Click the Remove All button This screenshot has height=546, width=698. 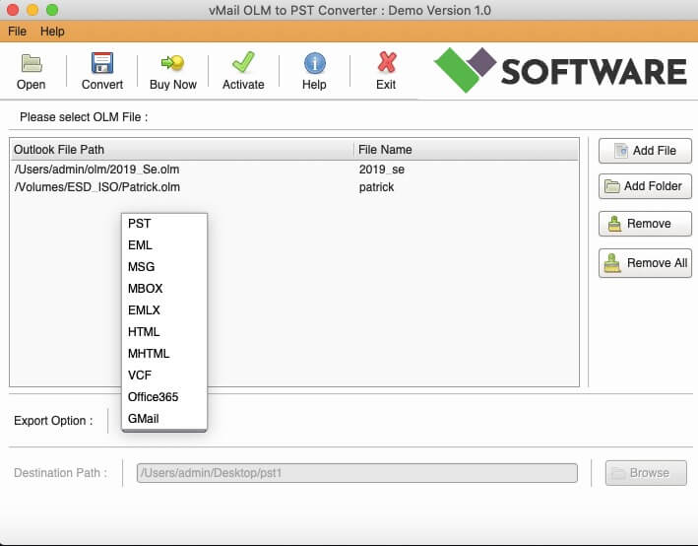pyautogui.click(x=645, y=263)
